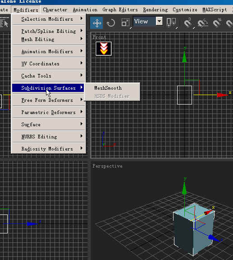Expand the Surface submenu
233x260 pixels.
[x=49, y=124]
